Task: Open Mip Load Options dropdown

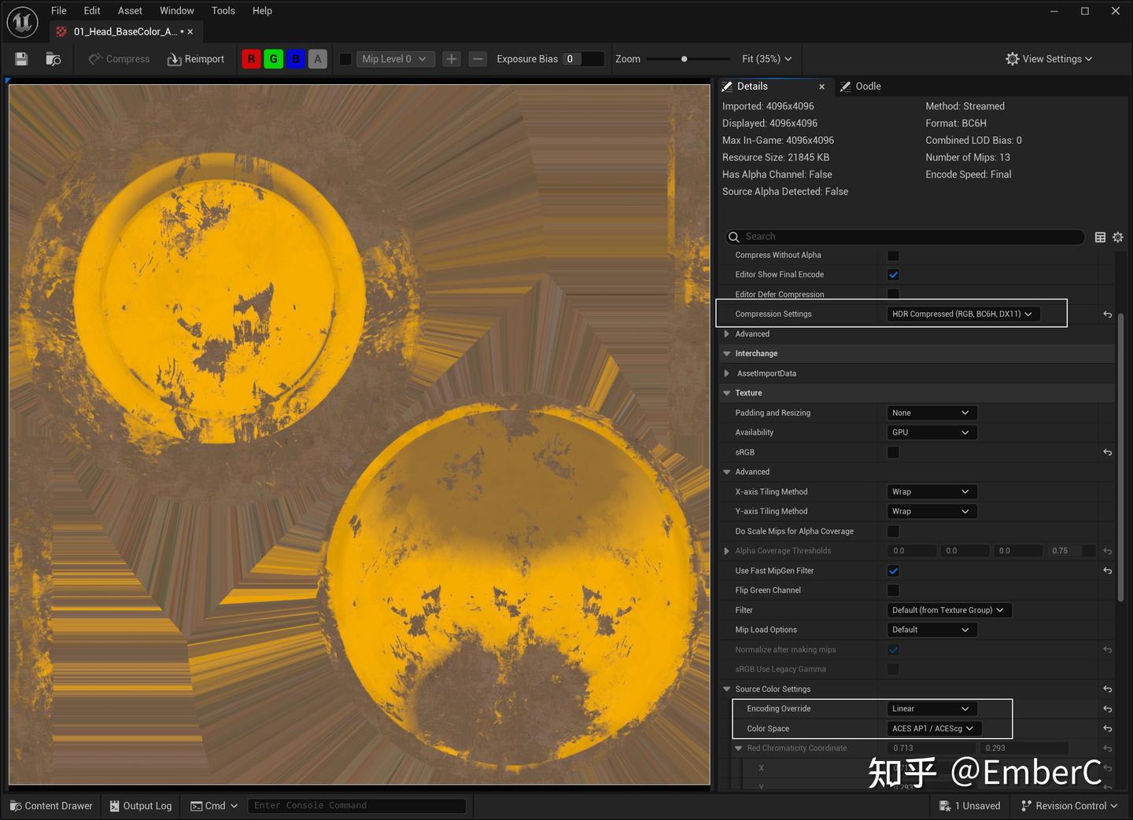Action: 932,630
